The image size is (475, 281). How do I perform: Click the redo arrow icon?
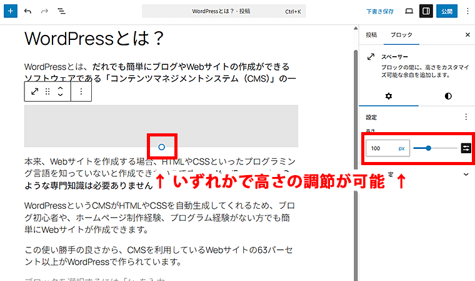(x=44, y=11)
